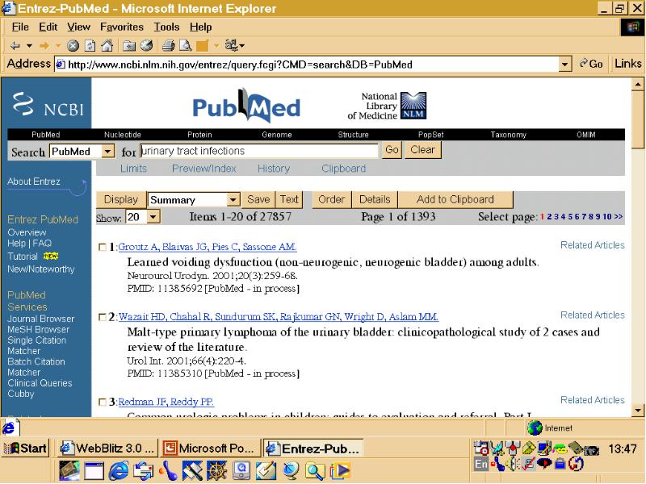Click the NCBI logo
The width and height of the screenshot is (646, 484).
pyautogui.click(x=48, y=104)
